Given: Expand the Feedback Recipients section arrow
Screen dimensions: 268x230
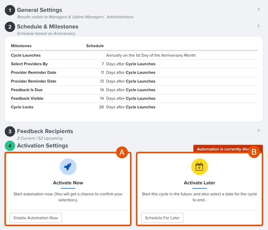Looking at the screenshot, I should 259,130.
